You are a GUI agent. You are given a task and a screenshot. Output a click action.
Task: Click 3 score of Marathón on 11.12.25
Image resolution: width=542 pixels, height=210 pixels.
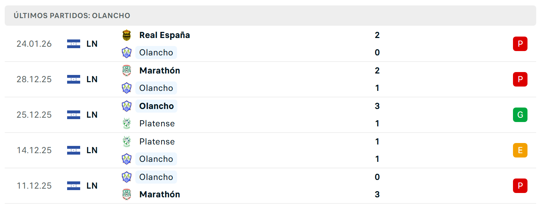tap(377, 194)
